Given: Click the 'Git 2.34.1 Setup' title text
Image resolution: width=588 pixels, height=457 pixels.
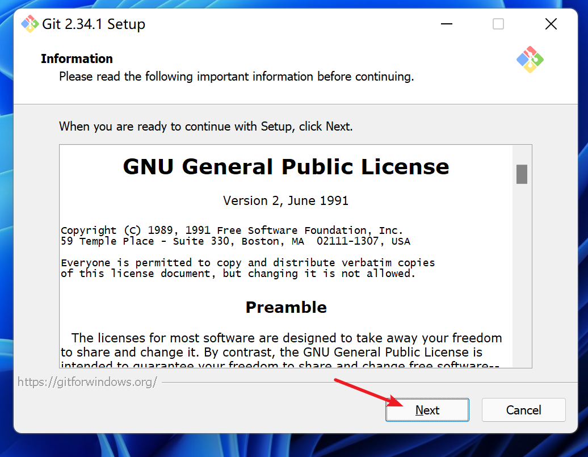Looking at the screenshot, I should coord(94,24).
